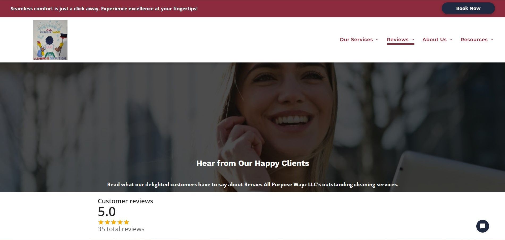
Task: Click the seamless comfort announcement banner
Action: [104, 9]
